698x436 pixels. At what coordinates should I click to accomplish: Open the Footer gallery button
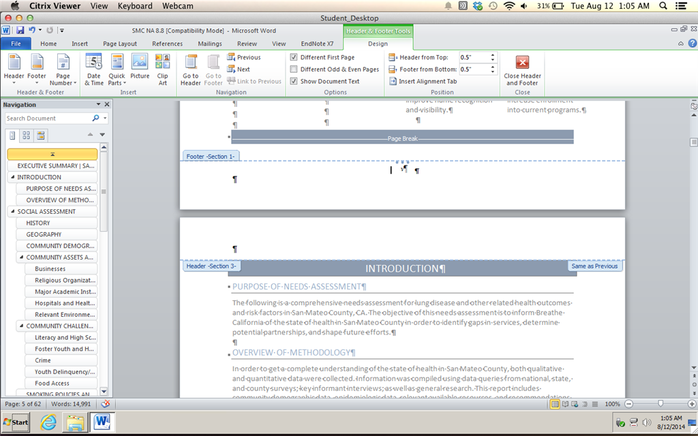tap(37, 70)
